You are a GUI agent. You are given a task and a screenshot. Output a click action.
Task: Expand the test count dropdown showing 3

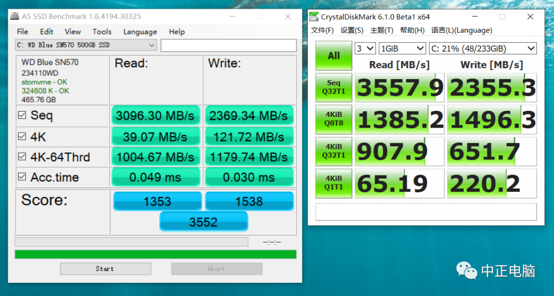point(365,48)
